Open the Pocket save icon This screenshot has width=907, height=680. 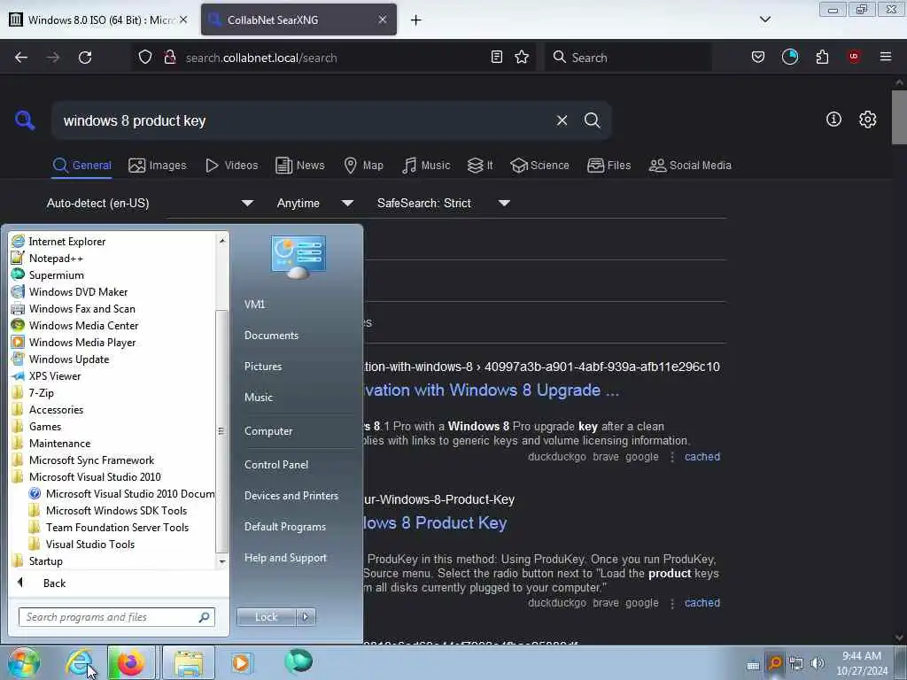758,57
